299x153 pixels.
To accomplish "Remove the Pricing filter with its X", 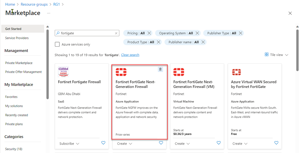I will [149, 33].
